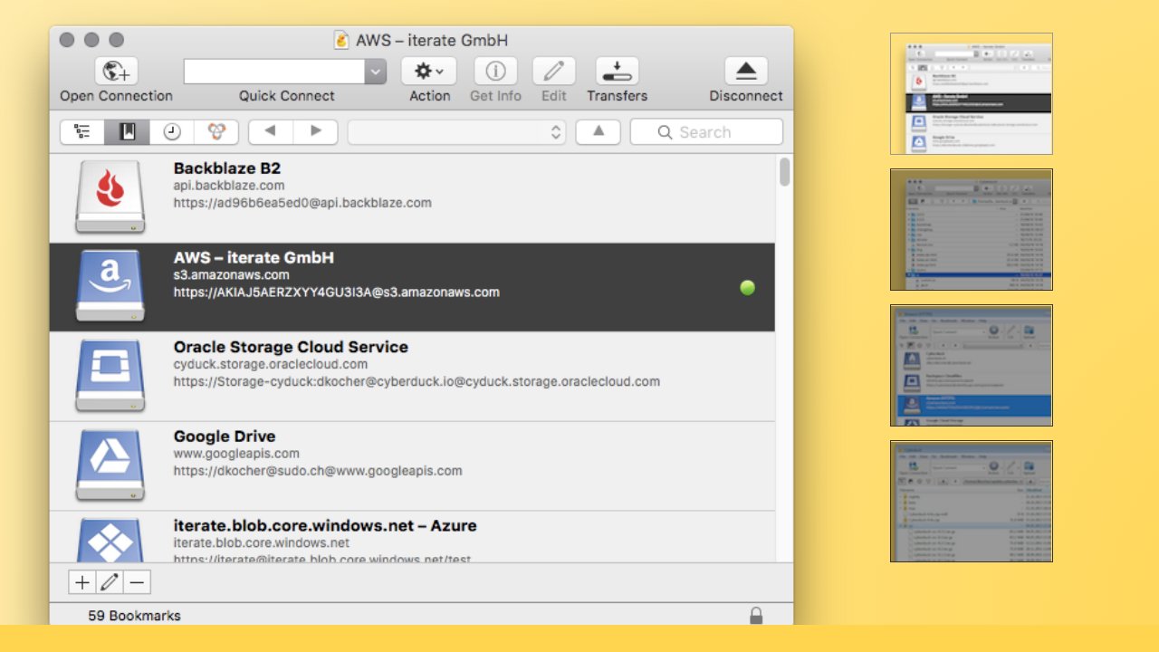This screenshot has height=652, width=1159.
Task: Expand the Quick Connect dropdown arrow
Action: [376, 72]
